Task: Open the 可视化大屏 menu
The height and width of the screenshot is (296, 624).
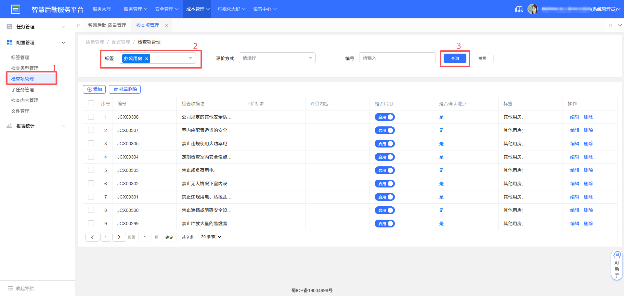Action: 231,9
